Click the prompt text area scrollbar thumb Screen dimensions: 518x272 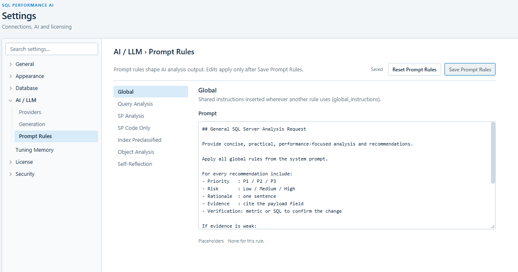click(x=493, y=153)
